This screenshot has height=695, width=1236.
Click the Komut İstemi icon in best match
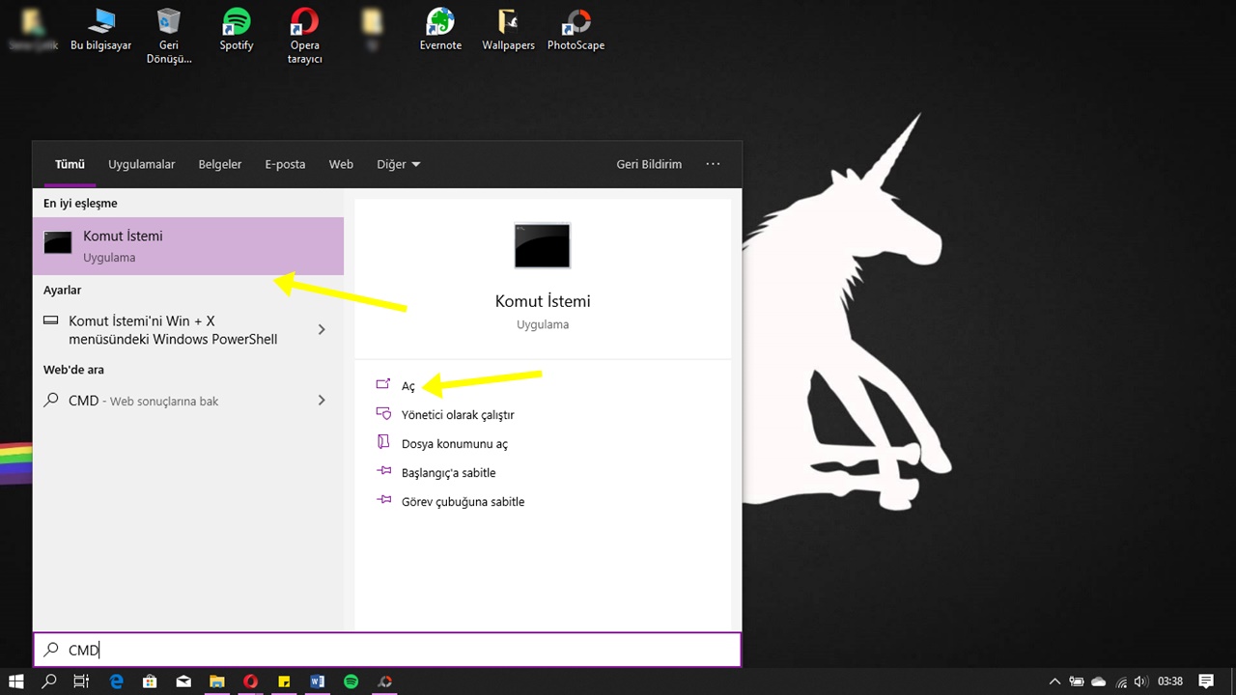coord(58,244)
